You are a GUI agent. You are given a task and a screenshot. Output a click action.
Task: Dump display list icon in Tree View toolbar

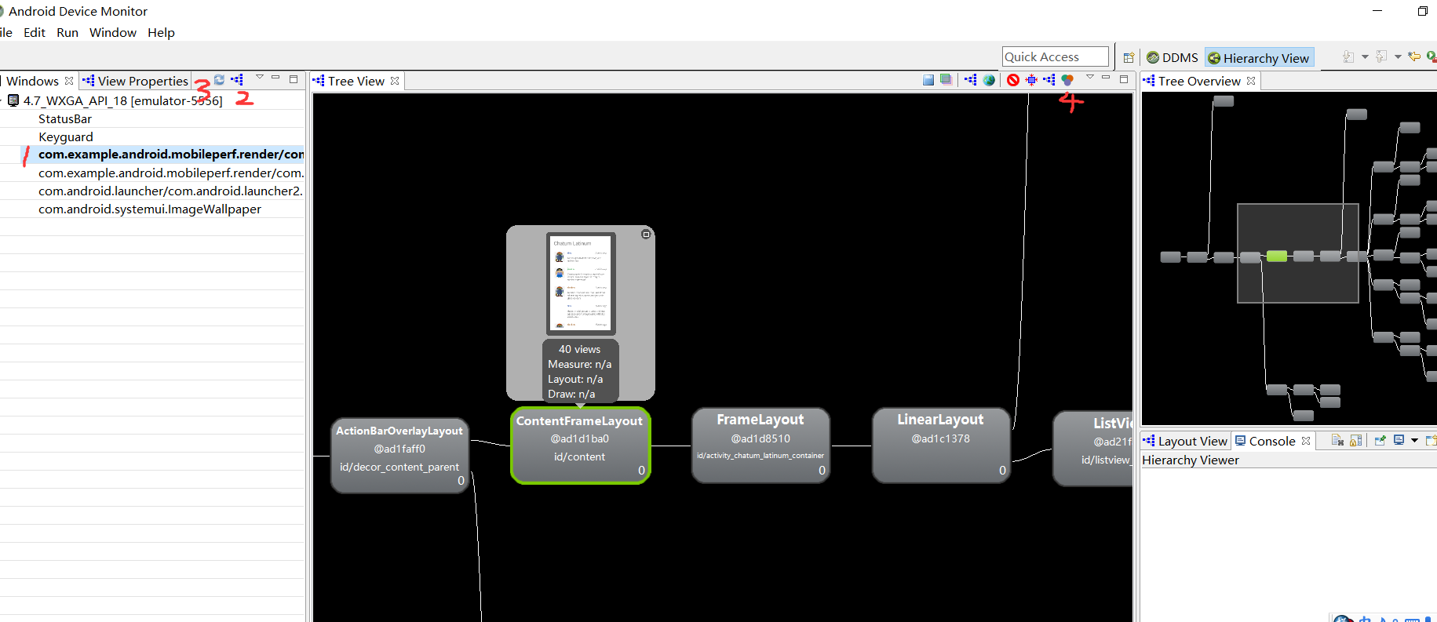(x=1049, y=80)
